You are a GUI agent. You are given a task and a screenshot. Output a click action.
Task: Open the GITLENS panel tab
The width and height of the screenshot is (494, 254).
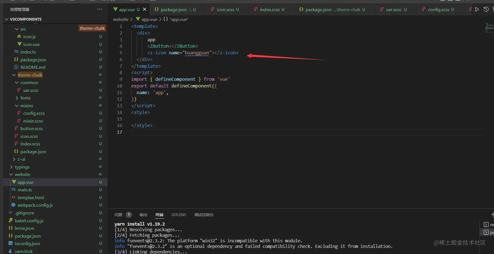point(179,214)
